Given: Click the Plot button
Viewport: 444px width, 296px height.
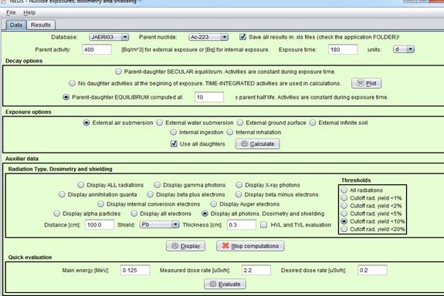Looking at the screenshot, I should 367,83.
